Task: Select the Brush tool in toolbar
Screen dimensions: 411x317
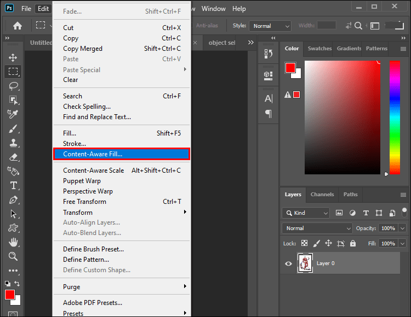Action: point(13,128)
